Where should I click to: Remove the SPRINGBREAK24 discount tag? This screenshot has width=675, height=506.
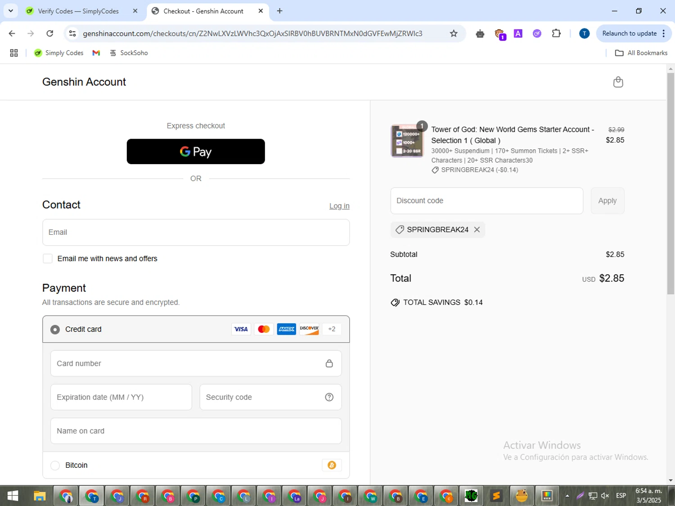(x=477, y=229)
